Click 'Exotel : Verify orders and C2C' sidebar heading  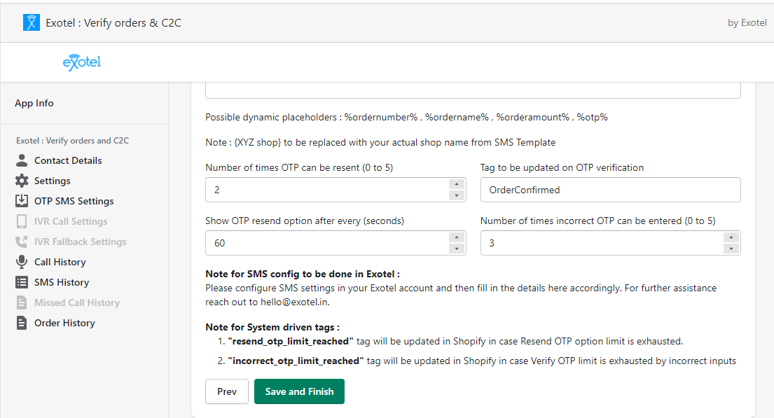click(x=73, y=141)
